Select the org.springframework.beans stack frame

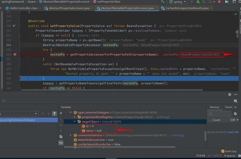tap(29, 120)
